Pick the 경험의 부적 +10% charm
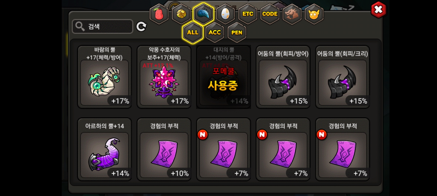 tap(164, 149)
